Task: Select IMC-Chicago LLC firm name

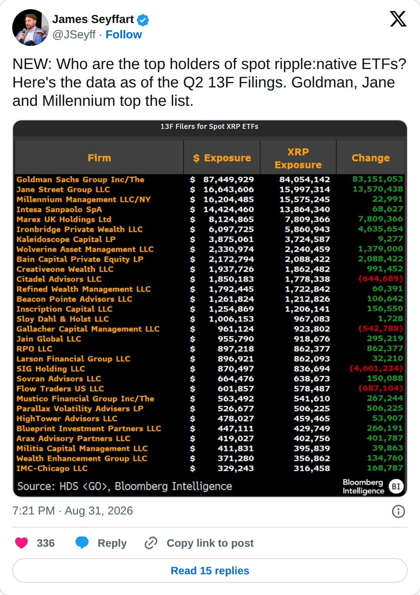Action: click(52, 468)
